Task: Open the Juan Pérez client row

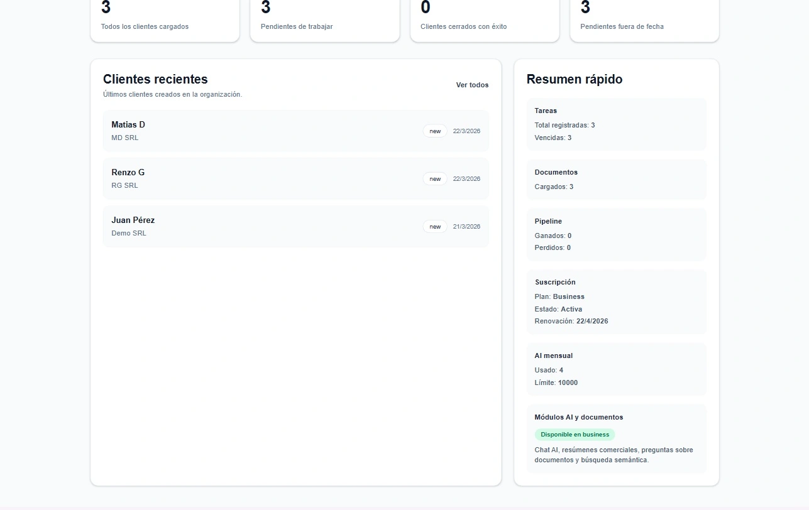Action: (295, 226)
